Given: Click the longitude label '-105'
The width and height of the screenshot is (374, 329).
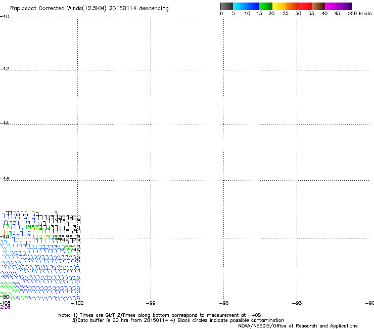Looking at the screenshot, I should click(x=5, y=303).
